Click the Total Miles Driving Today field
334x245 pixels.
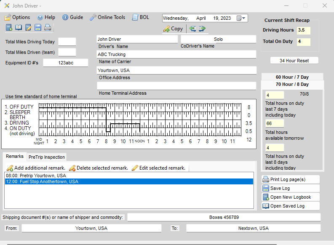pyautogui.click(x=67, y=42)
